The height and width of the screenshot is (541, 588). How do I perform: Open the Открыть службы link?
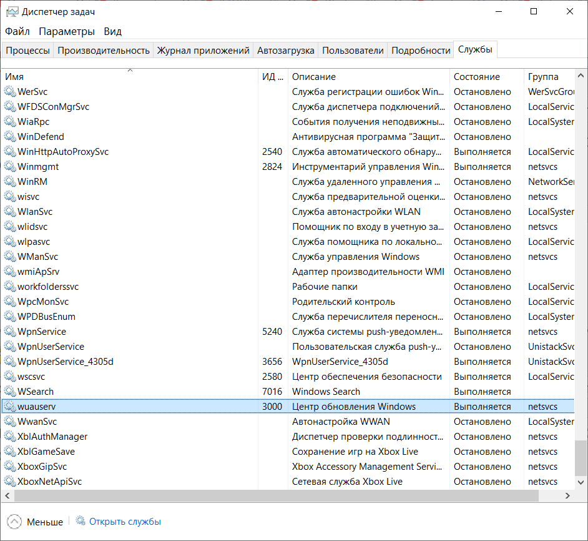pos(125,521)
